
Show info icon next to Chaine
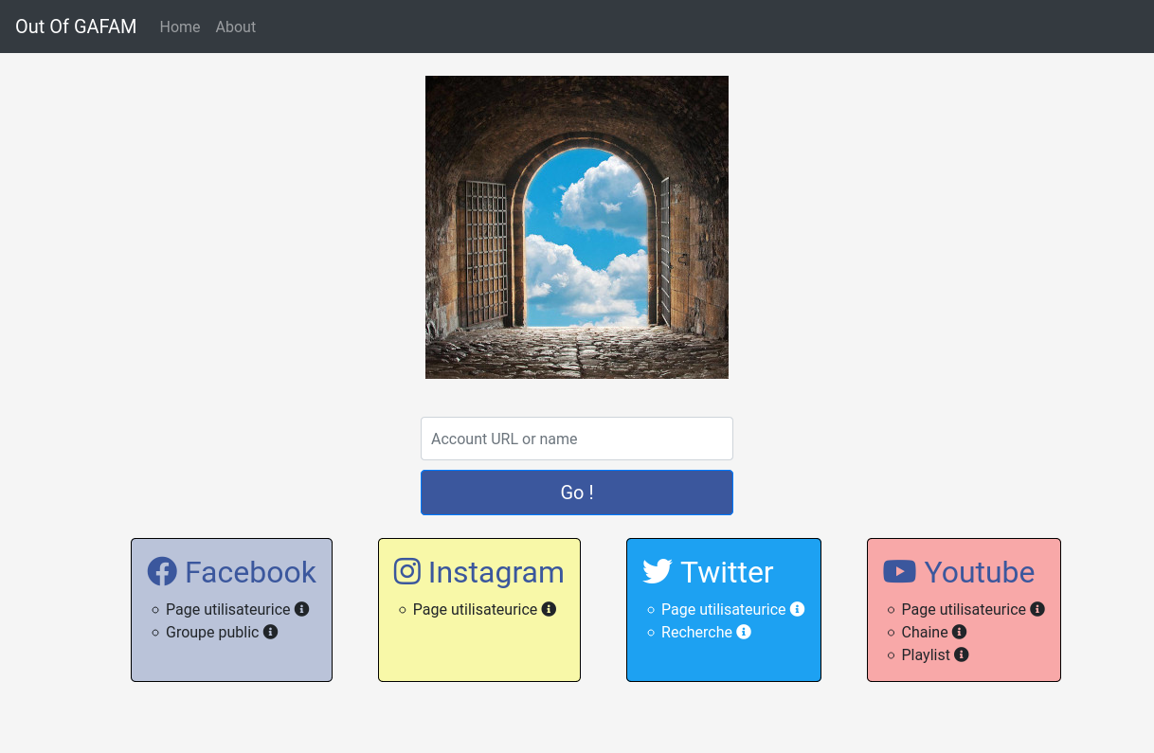(959, 632)
